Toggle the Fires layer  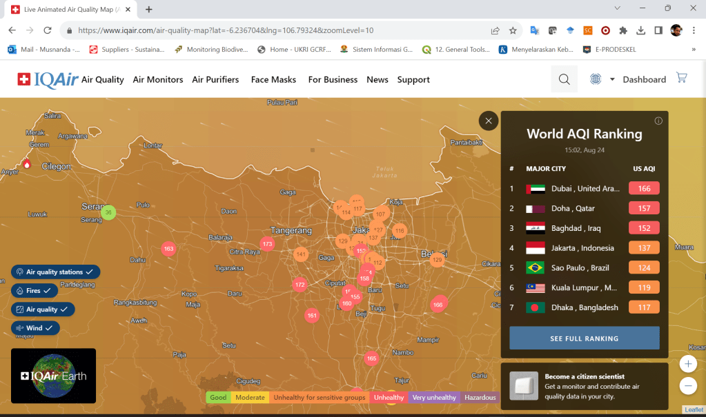click(35, 291)
